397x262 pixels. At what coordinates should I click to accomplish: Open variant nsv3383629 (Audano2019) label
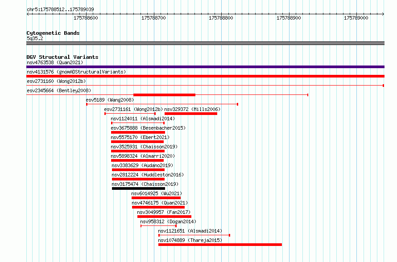click(142, 165)
